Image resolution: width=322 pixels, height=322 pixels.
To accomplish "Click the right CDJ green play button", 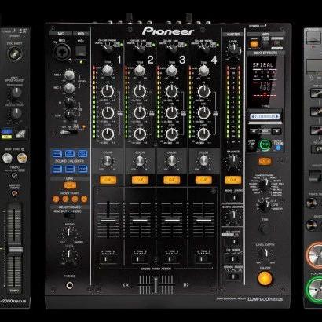I will [314, 289].
